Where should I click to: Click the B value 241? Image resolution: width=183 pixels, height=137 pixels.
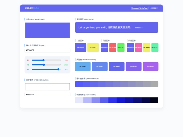click(x=66, y=69)
